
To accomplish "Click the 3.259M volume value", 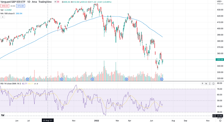I will coord(8,10).
